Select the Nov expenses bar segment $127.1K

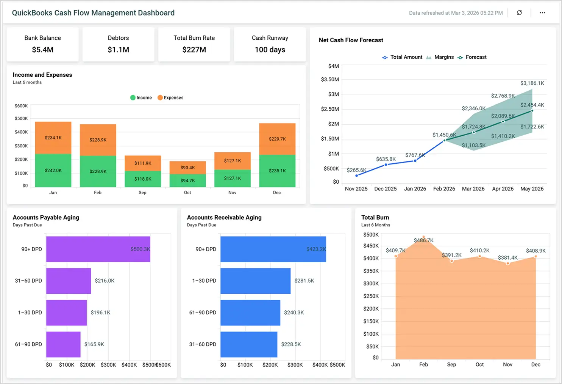[233, 161]
